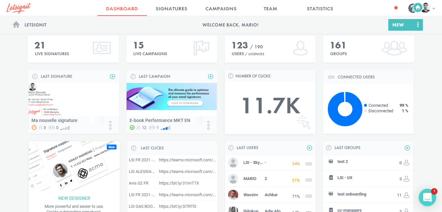Screen dimensions: 442x212
Task: Switch to the SIGNATURES tab
Action: click(x=171, y=9)
